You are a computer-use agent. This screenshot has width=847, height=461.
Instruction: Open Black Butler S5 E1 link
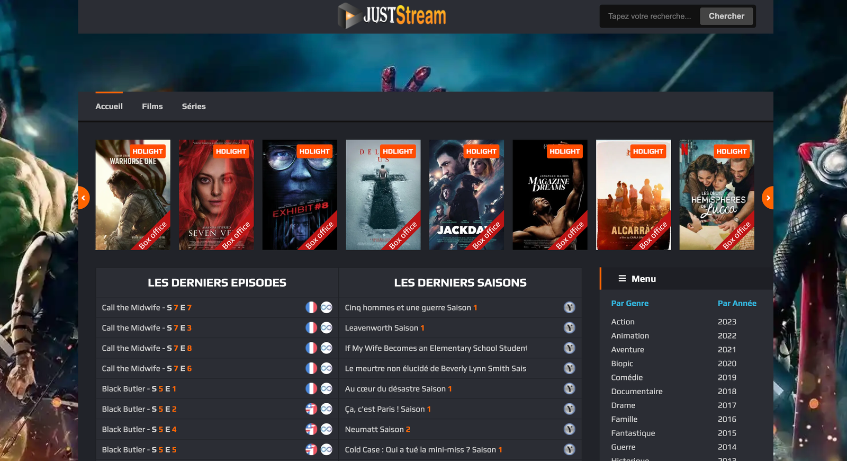139,388
